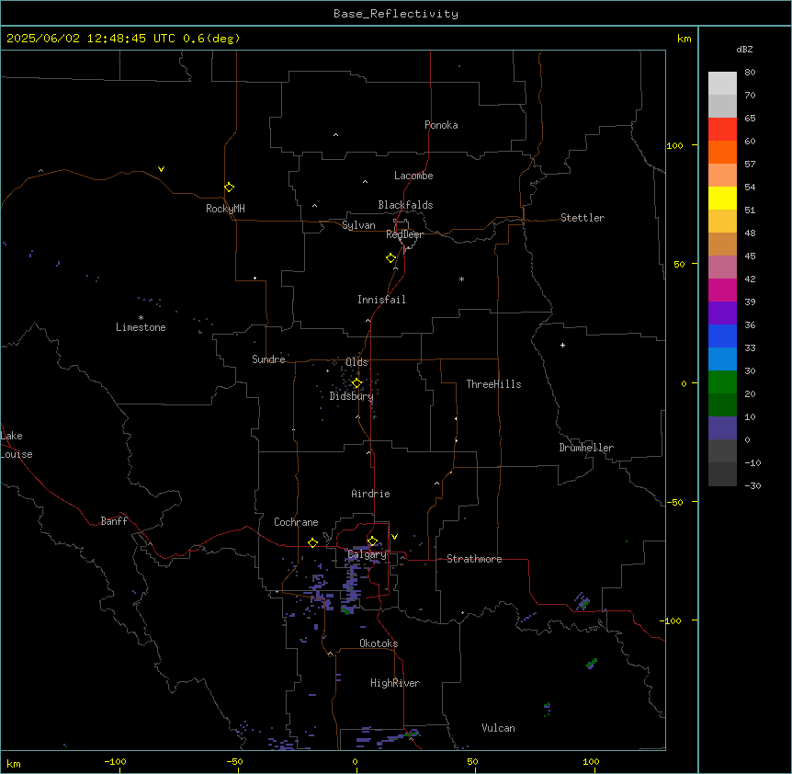Pick the blue 33-36 dBZ legend swatch
792x774 pixels.
[722, 336]
